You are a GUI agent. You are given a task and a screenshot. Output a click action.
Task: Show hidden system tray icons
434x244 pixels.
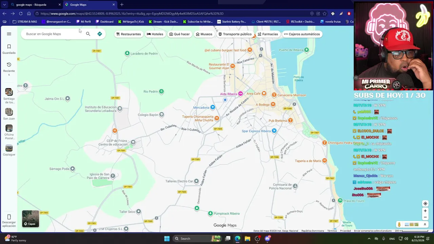(x=369, y=239)
